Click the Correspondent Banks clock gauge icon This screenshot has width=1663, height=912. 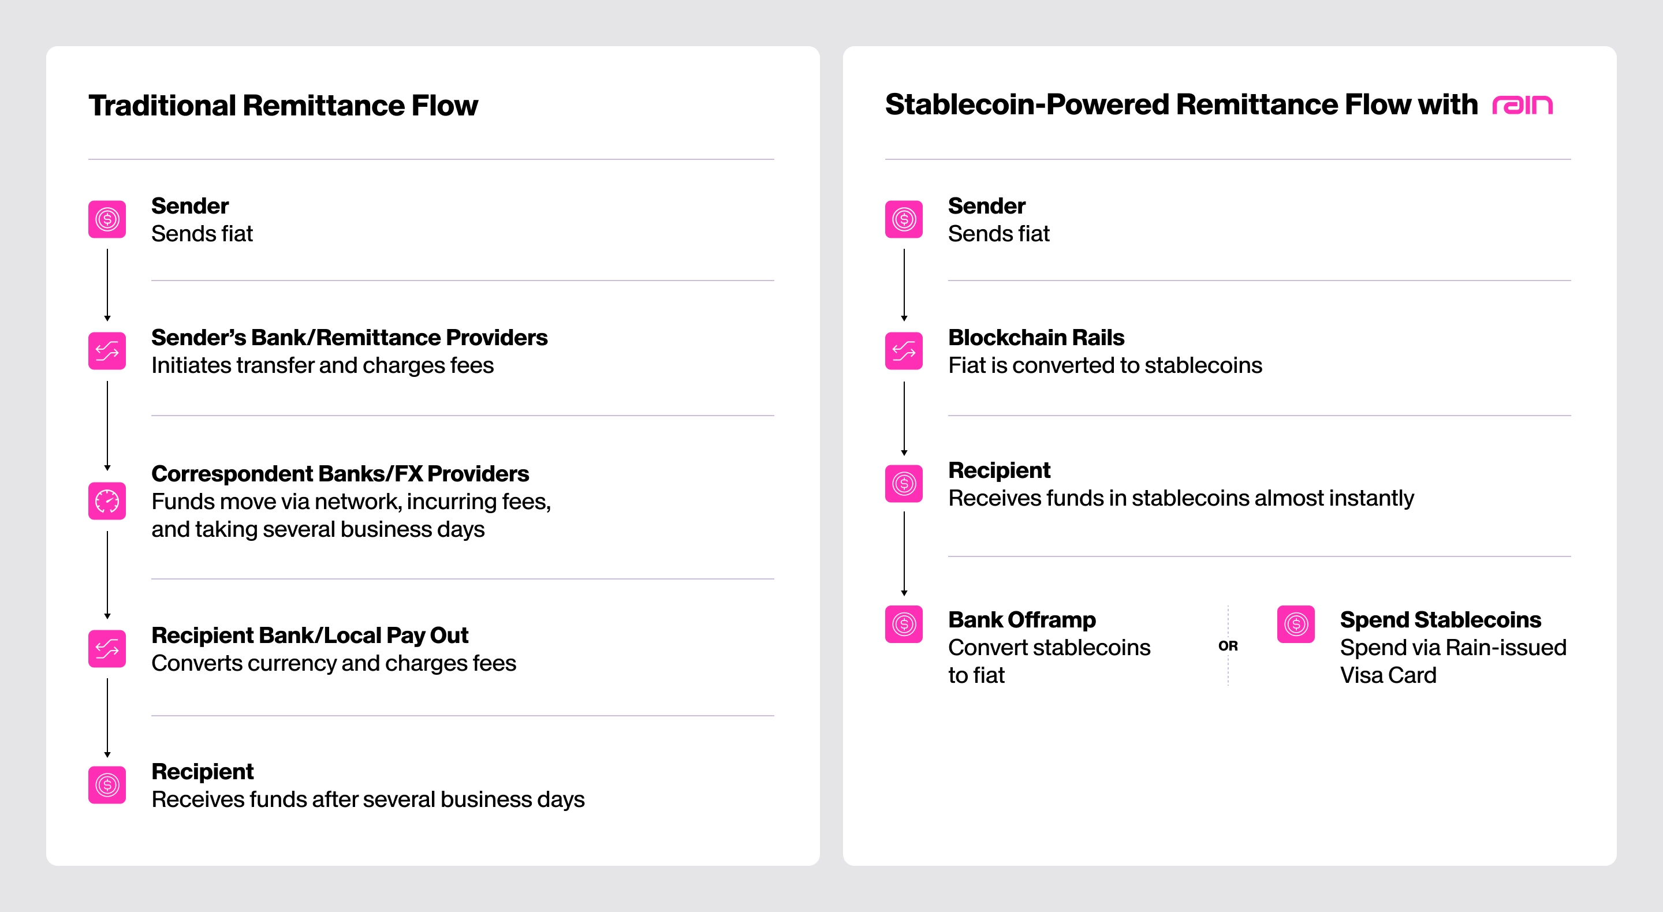pos(107,501)
